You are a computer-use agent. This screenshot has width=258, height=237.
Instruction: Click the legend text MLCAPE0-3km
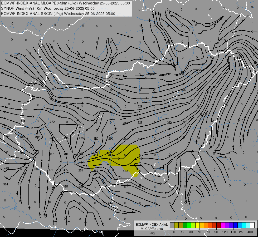[152, 229]
